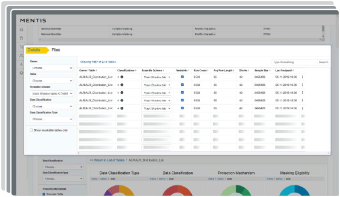This screenshot has height=197, width=340.
Task: Enable Show maskable tables only checkbox
Action: point(31,130)
